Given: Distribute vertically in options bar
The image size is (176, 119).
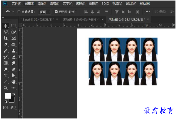Looking at the screenshot, I should [x=107, y=12].
